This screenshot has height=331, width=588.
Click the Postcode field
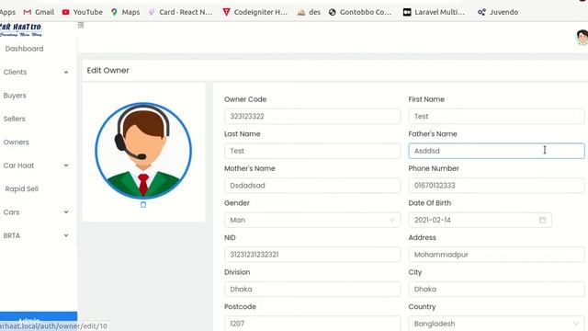(312, 324)
